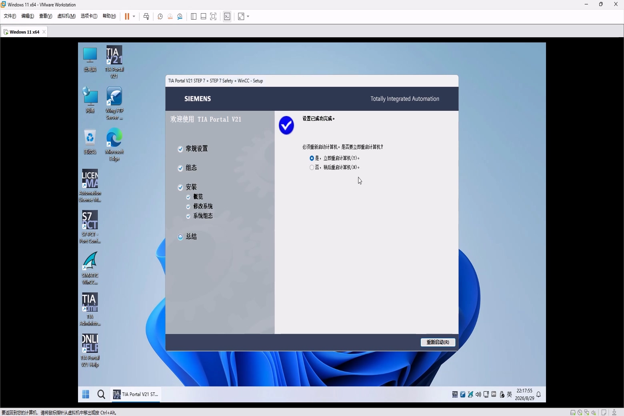Click the TIA Portal V21 taskbar button

point(136,394)
